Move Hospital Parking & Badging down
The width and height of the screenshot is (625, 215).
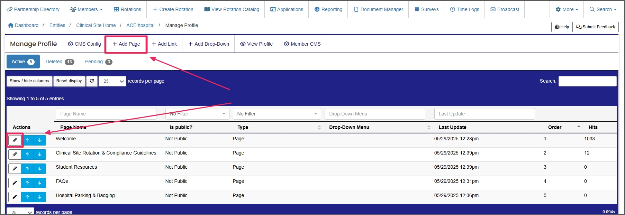click(x=40, y=197)
